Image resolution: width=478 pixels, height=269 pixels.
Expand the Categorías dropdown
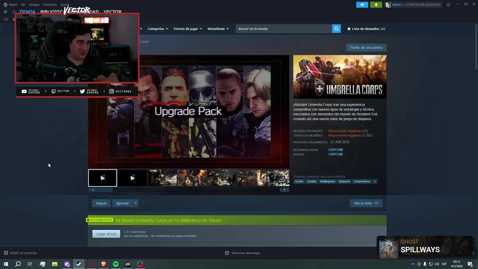coord(158,29)
